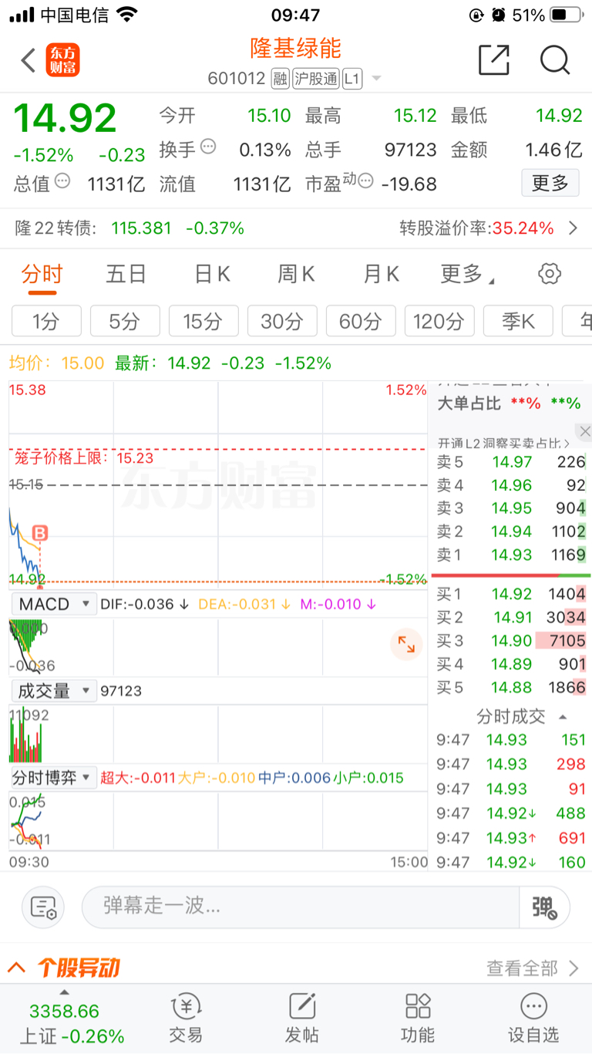This screenshot has height=1054, width=592.
Task: Tap the B buy marker on chart
Action: point(39,533)
